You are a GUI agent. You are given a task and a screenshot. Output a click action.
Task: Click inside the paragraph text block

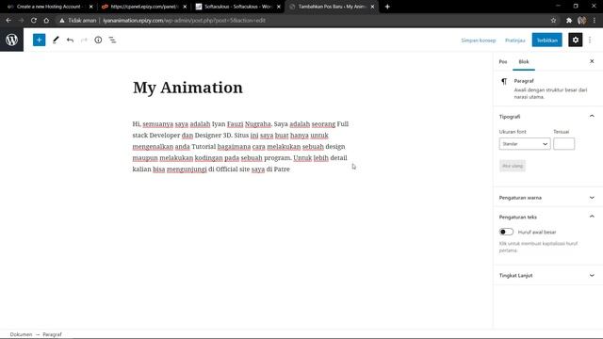point(240,147)
